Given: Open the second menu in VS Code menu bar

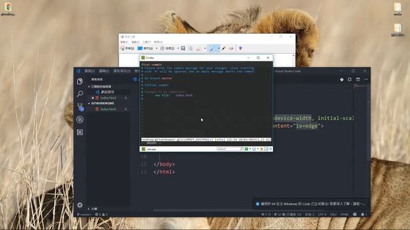Looking at the screenshot, I should pyautogui.click(x=104, y=71).
